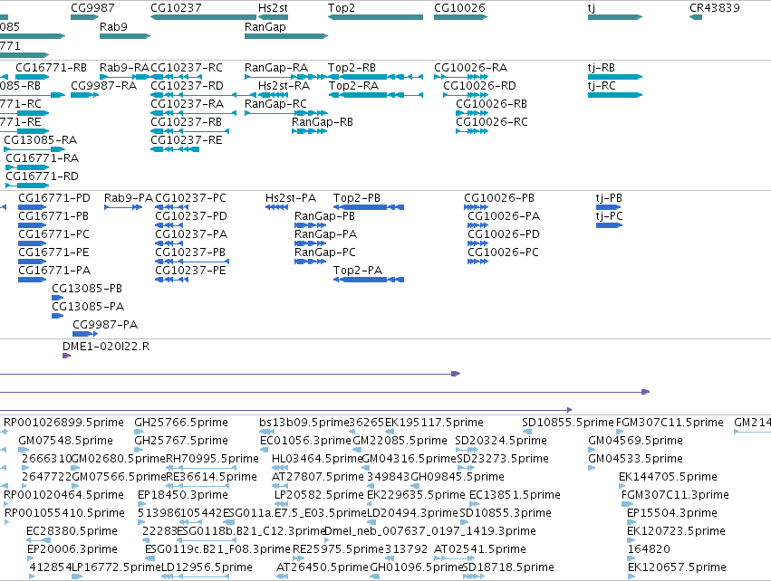Screen dimensions: 771x581
Task: Click protein label CG9987-PA
Action: pyautogui.click(x=105, y=325)
